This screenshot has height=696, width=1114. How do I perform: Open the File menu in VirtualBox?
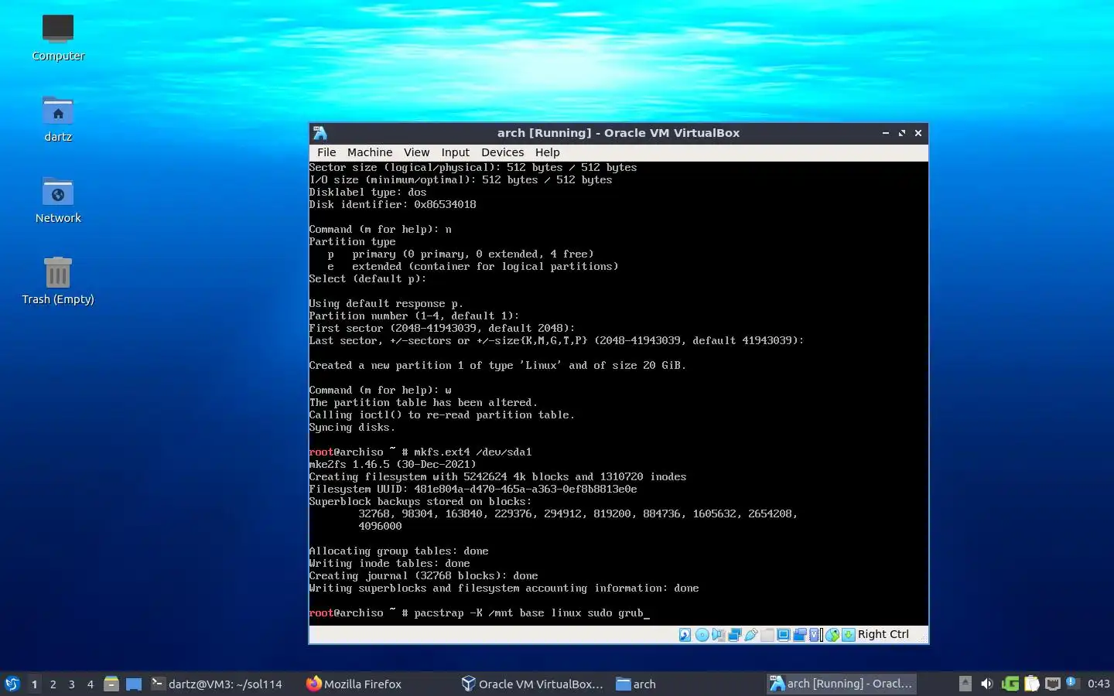click(326, 152)
